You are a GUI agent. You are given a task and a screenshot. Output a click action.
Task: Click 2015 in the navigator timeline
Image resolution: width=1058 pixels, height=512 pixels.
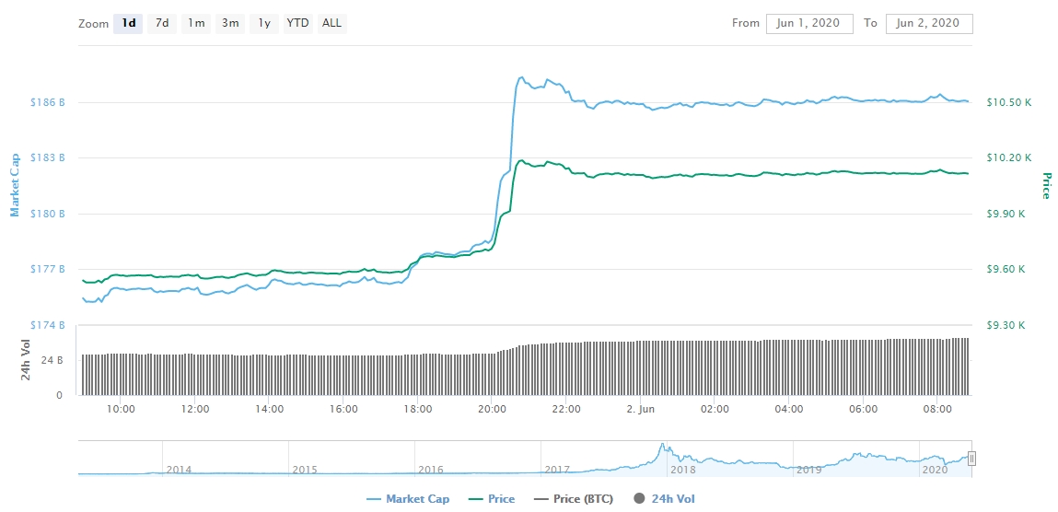pos(305,470)
